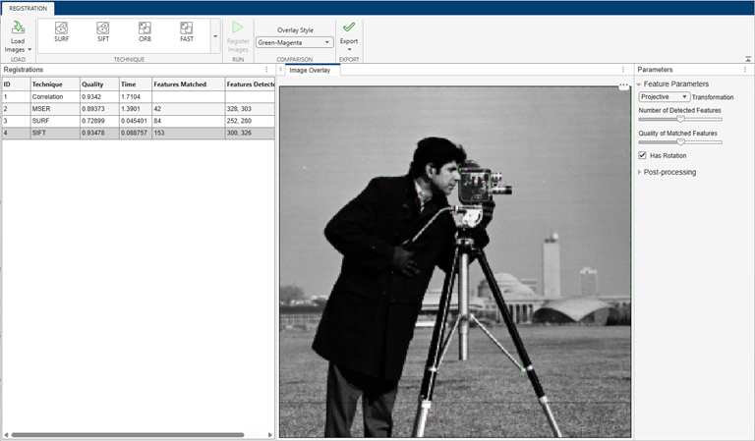Click the quality value 0.72899
Image resolution: width=755 pixels, height=441 pixels.
(x=93, y=121)
